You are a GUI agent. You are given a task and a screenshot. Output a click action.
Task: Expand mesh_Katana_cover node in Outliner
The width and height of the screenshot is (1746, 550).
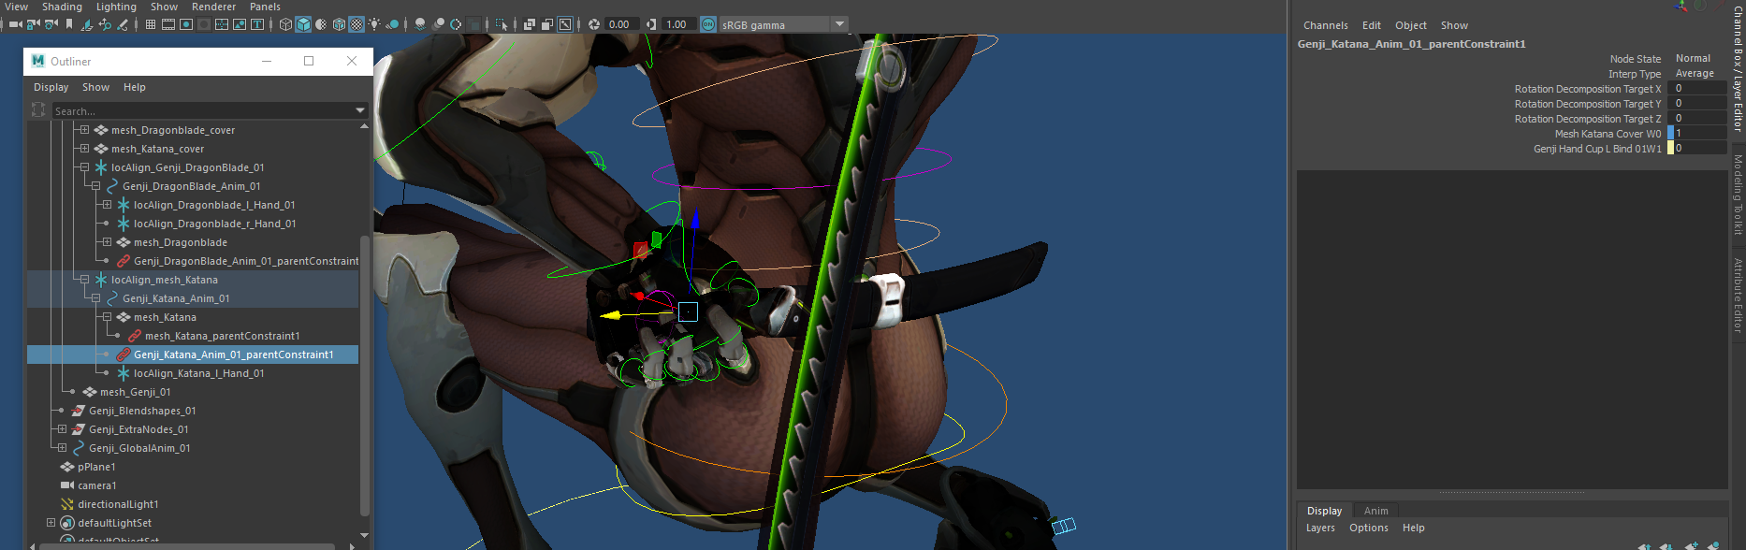pyautogui.click(x=84, y=149)
